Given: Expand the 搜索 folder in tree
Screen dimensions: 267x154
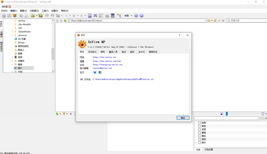Looking at the screenshot, I should pyautogui.click(x=12, y=65).
